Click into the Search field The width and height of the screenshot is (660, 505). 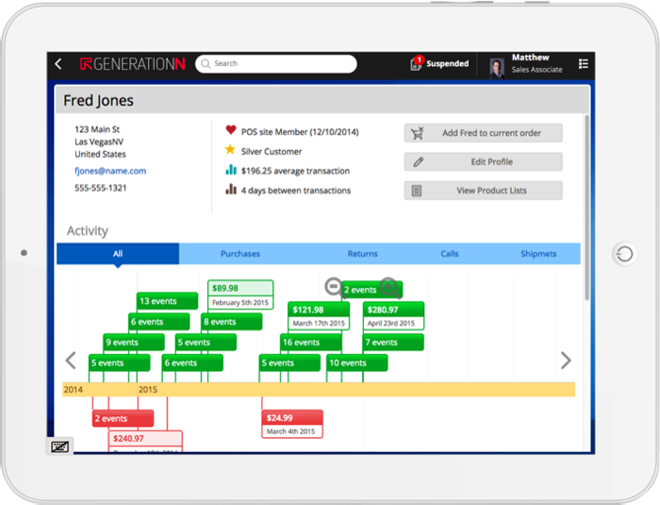point(276,64)
